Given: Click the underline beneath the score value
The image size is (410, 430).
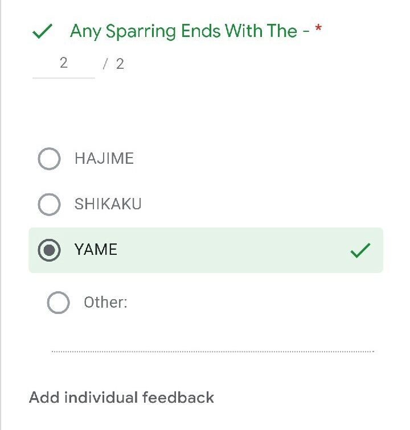Looking at the screenshot, I should coord(63,77).
